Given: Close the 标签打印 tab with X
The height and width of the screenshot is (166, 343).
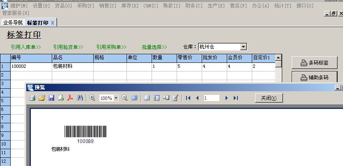Looking at the screenshot, I should (x=53, y=23).
